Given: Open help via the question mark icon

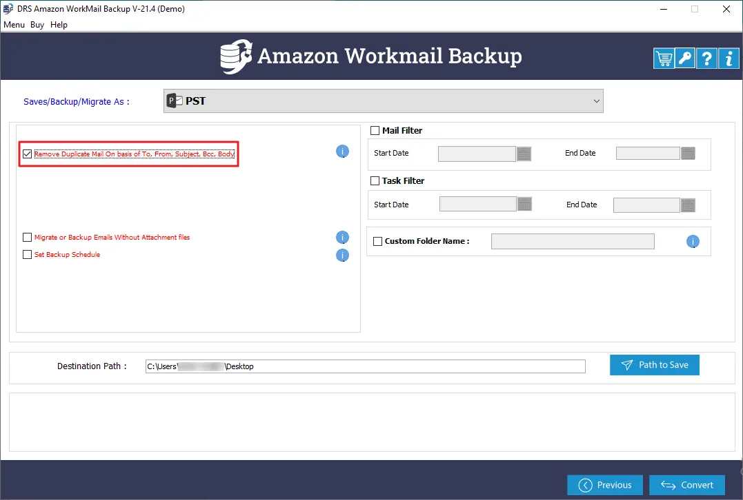Looking at the screenshot, I should [706, 59].
